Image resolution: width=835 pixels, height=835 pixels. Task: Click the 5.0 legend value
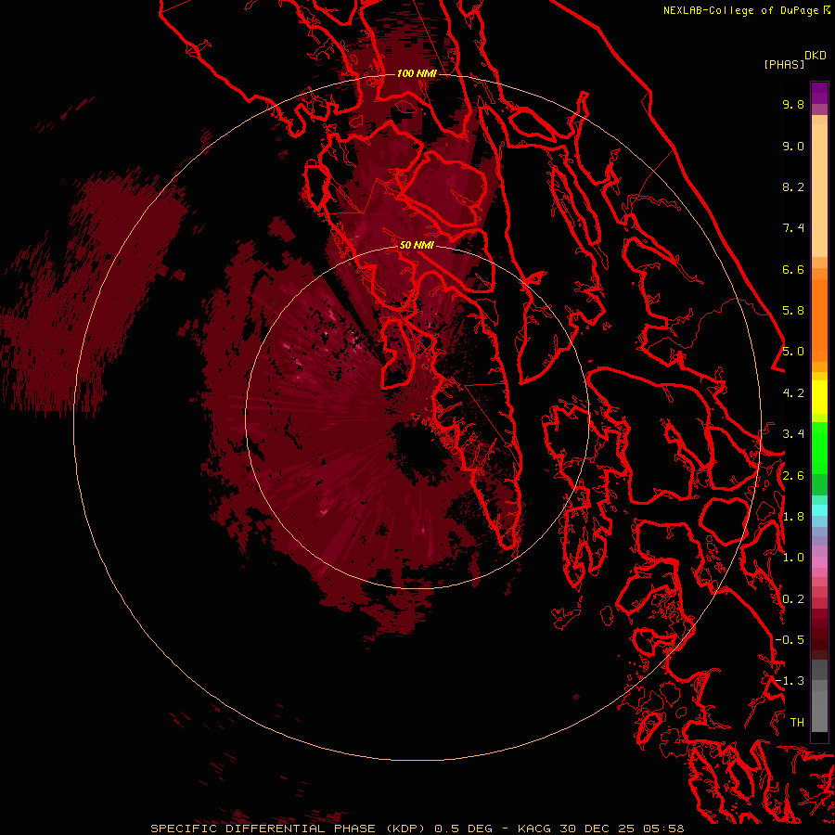(x=793, y=352)
